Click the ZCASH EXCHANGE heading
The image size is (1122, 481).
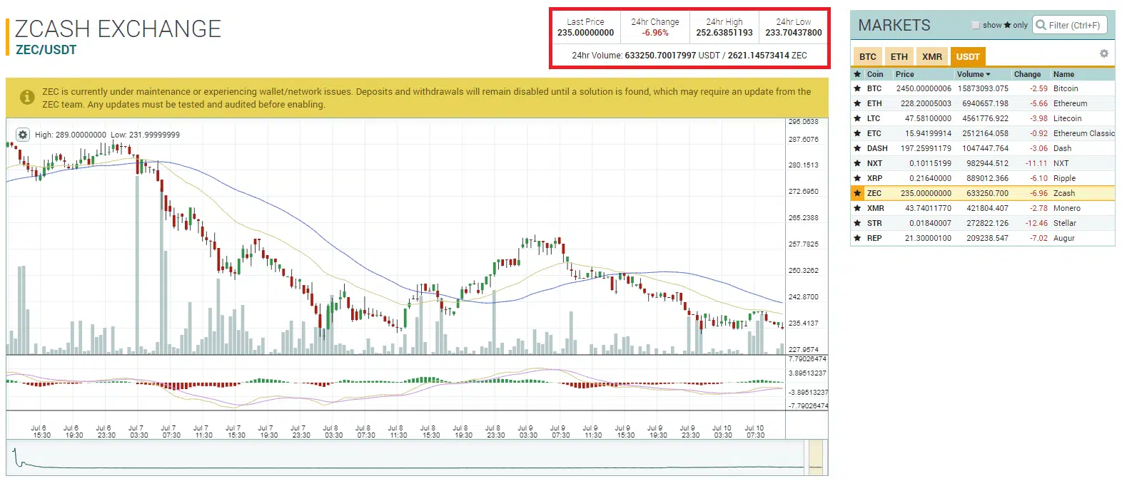[x=118, y=29]
